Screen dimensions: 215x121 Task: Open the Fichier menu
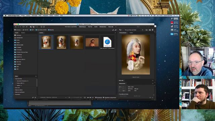(x=23, y=16)
